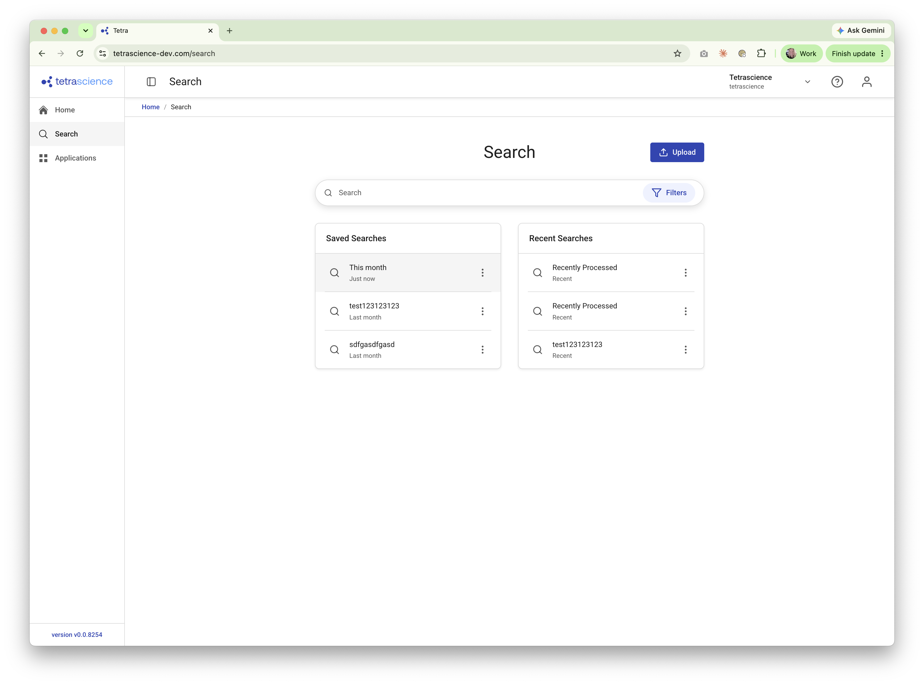Bookmark this page with the star icon
This screenshot has width=924, height=685.
[677, 53]
